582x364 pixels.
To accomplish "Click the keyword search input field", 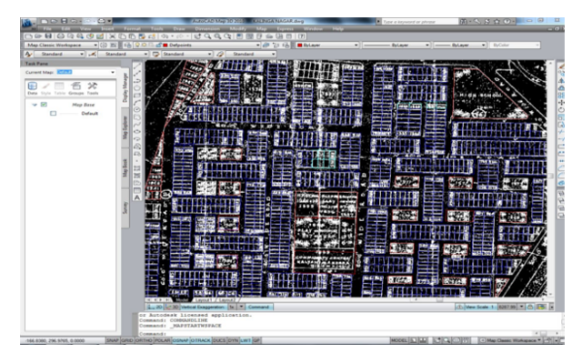I will click(419, 22).
